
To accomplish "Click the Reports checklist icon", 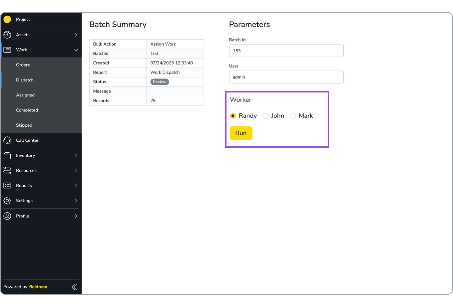I will (7, 186).
